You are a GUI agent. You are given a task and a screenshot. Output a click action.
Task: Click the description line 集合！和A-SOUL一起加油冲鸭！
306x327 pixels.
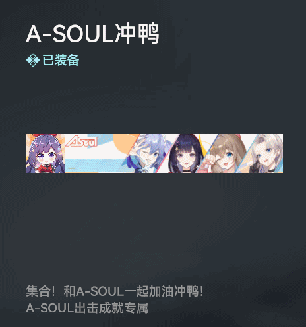(x=115, y=291)
